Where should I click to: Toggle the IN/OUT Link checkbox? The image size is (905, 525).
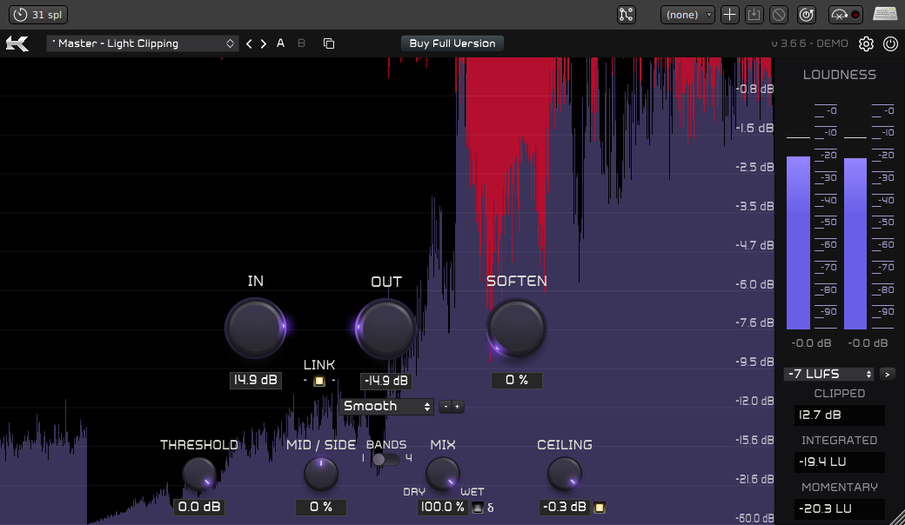tap(319, 381)
